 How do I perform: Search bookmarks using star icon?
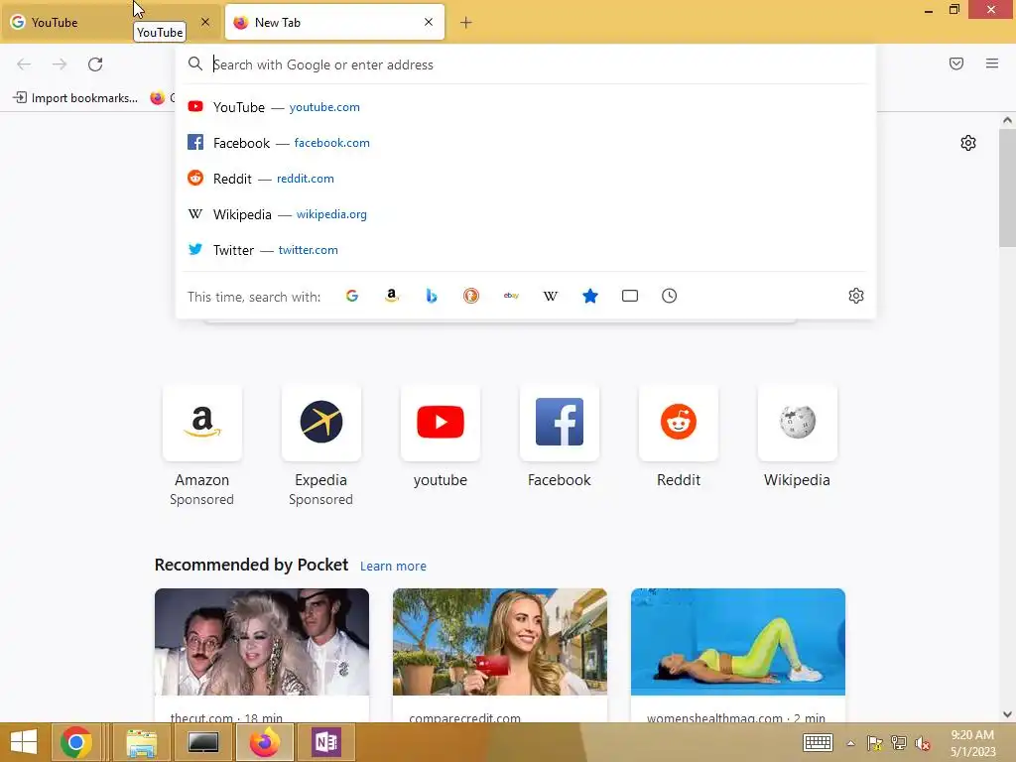tap(590, 296)
